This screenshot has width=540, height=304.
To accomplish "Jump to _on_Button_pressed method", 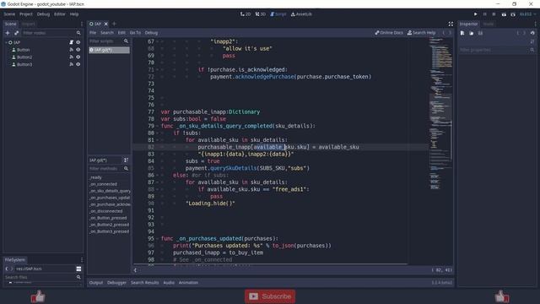I will pos(108,218).
